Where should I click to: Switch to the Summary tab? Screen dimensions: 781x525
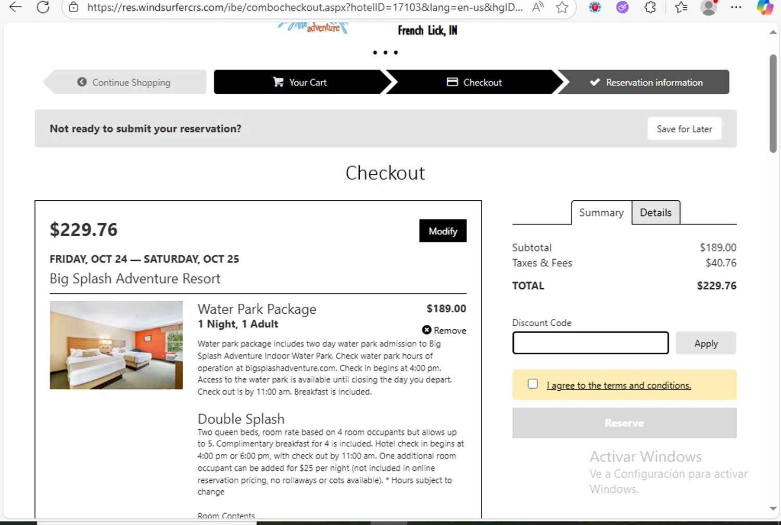(601, 212)
